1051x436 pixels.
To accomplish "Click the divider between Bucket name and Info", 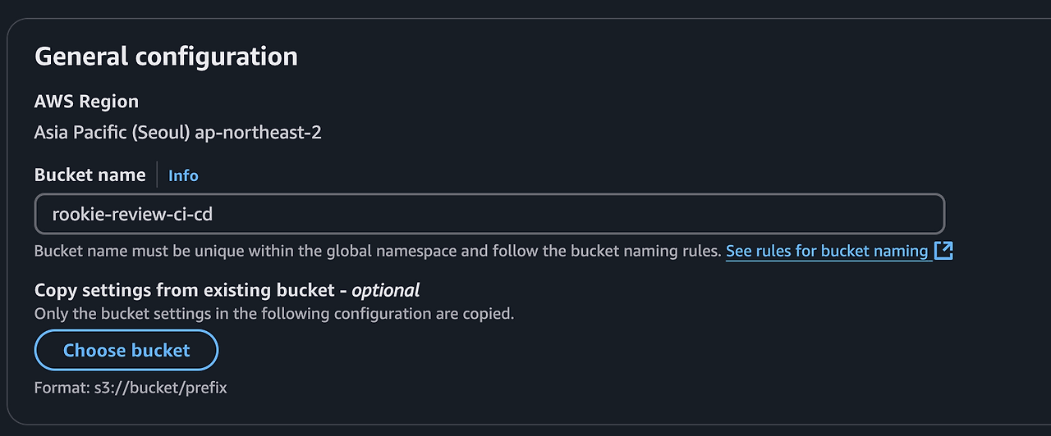I will coord(157,175).
